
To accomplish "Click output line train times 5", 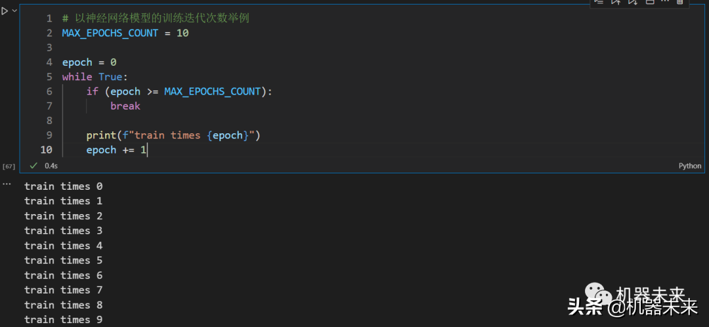I will [63, 260].
